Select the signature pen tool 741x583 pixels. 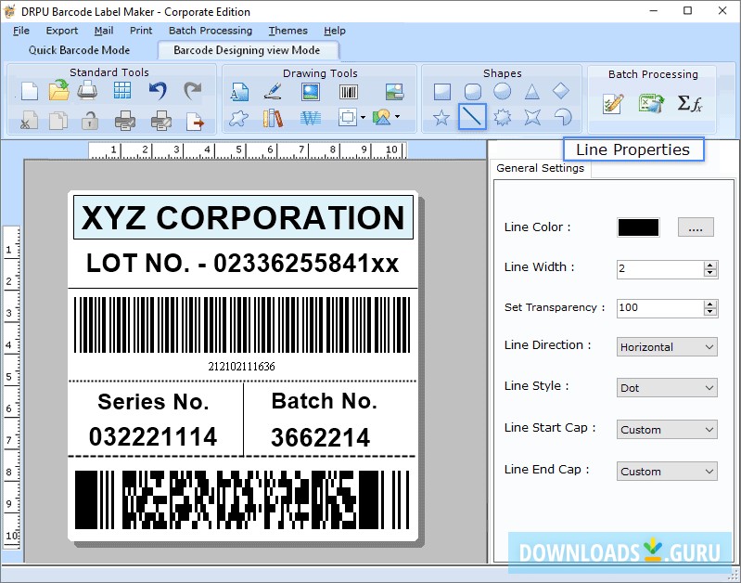273,91
